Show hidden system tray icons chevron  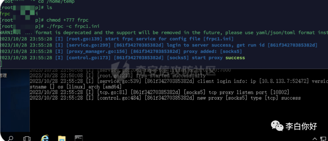pos(315,139)
